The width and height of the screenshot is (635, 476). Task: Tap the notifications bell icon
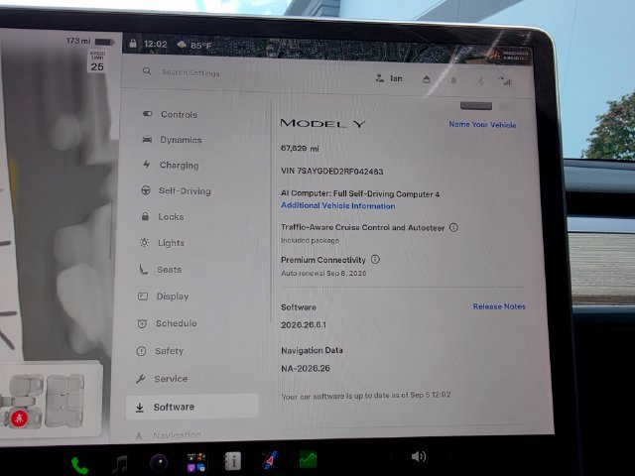pyautogui.click(x=453, y=80)
